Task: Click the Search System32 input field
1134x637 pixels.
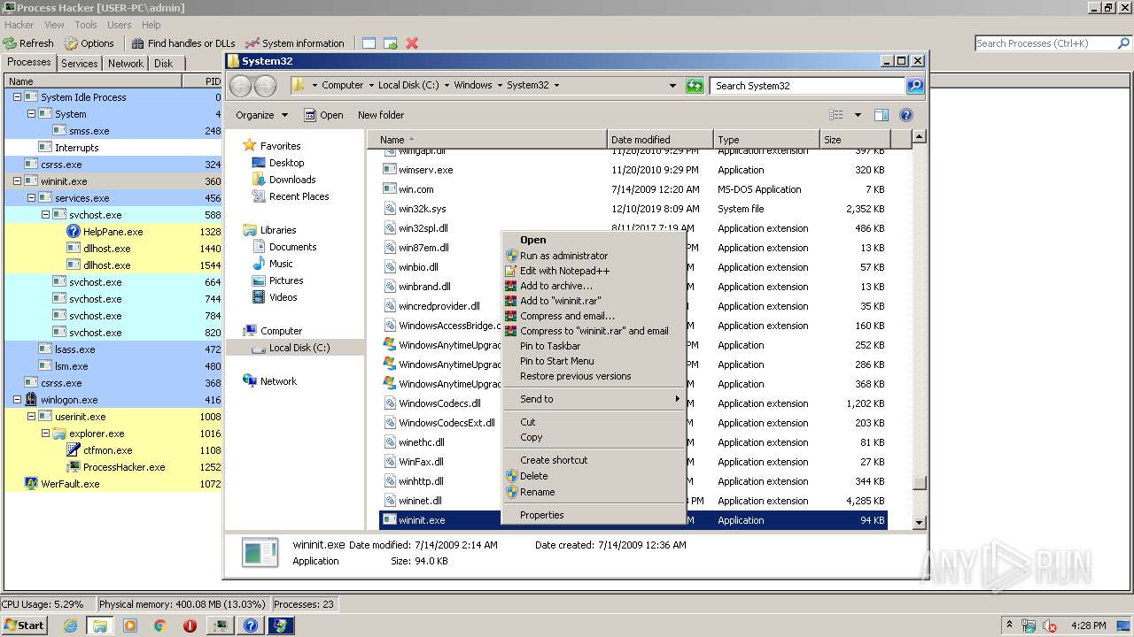Action: tap(808, 86)
